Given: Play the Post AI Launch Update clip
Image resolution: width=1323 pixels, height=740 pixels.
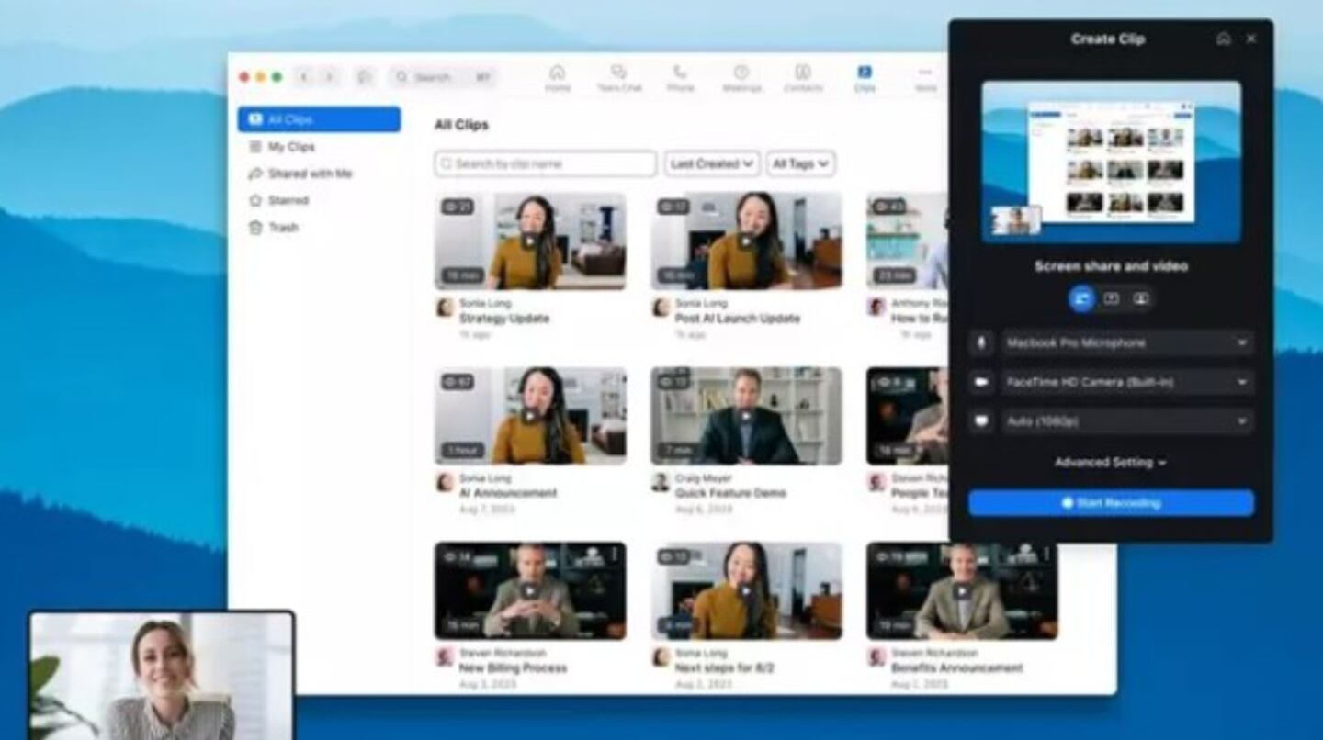Looking at the screenshot, I should (x=746, y=241).
